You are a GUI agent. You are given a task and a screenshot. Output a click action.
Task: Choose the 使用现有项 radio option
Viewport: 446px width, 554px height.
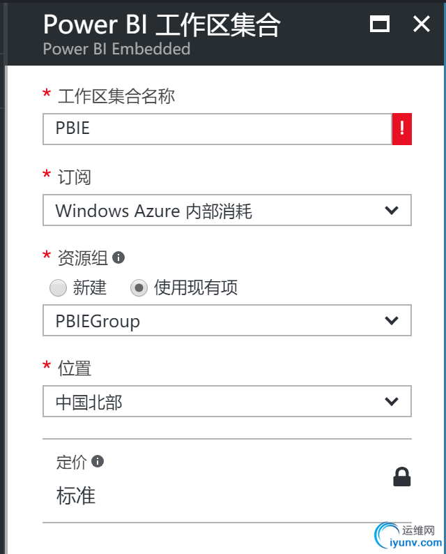tap(139, 287)
